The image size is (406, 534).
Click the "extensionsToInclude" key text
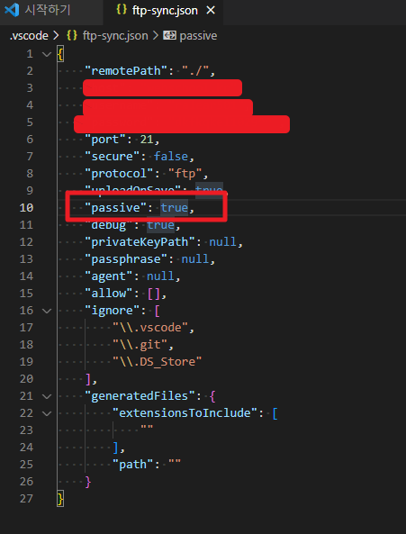(185, 413)
